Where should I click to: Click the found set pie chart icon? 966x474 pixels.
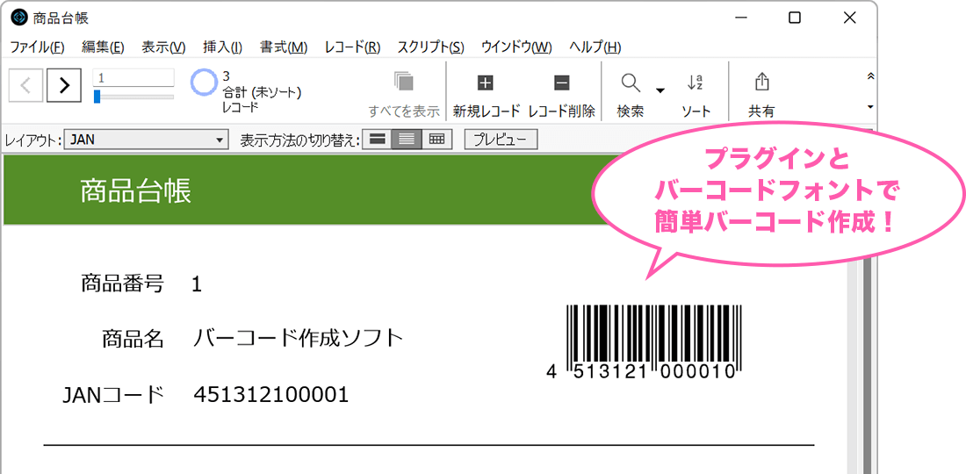(x=204, y=82)
